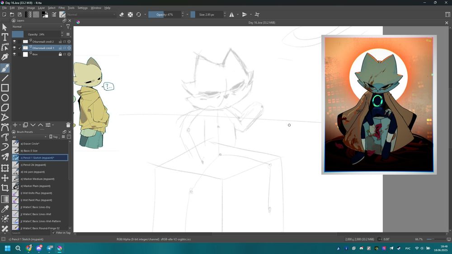The height and width of the screenshot is (254, 452).
Task: Choose brush preset d) Ink pen (mypaint)
Action: tap(40, 172)
